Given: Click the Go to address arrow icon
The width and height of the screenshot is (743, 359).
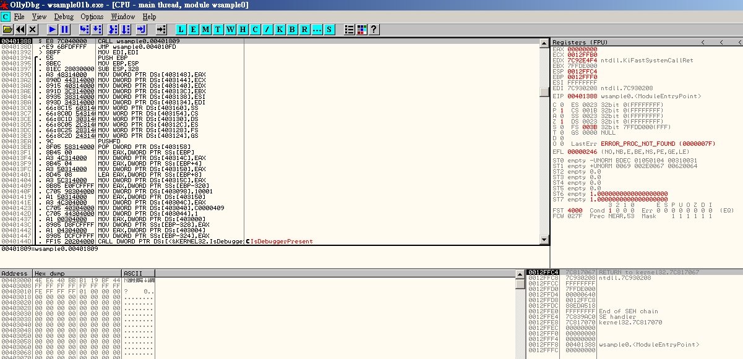Looking at the screenshot, I should coord(161,29).
